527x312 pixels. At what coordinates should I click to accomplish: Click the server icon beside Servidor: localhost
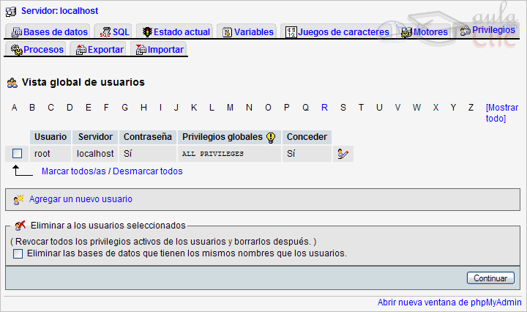coord(11,12)
